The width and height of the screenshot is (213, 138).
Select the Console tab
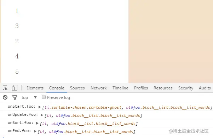coord(57,88)
